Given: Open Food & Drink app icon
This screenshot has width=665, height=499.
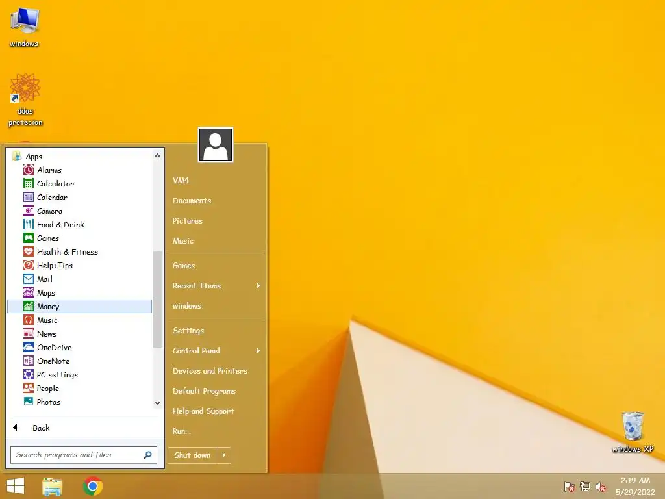Looking at the screenshot, I should pyautogui.click(x=29, y=224).
